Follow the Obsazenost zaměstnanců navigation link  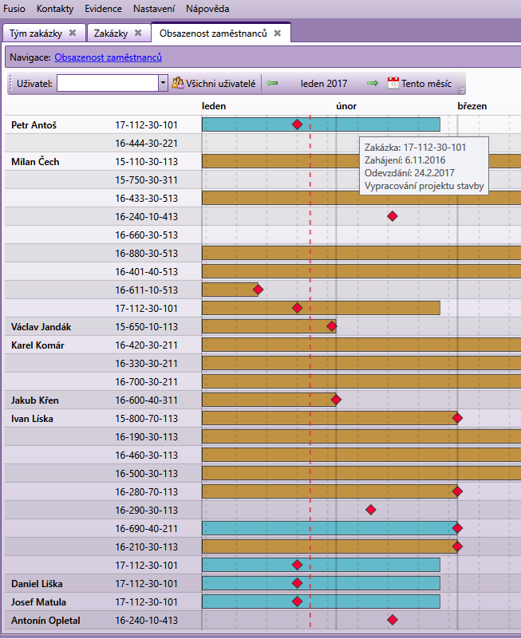pyautogui.click(x=108, y=57)
